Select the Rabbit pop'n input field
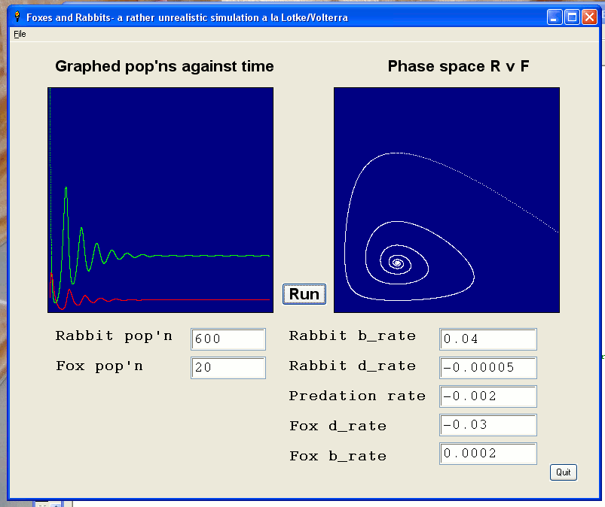The width and height of the screenshot is (605, 507). [228, 339]
